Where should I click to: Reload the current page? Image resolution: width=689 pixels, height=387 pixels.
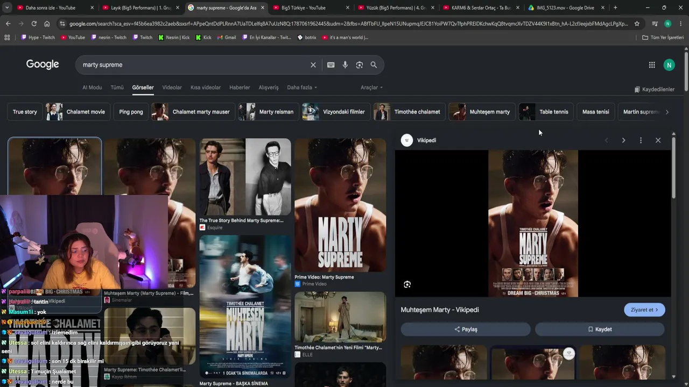click(34, 24)
